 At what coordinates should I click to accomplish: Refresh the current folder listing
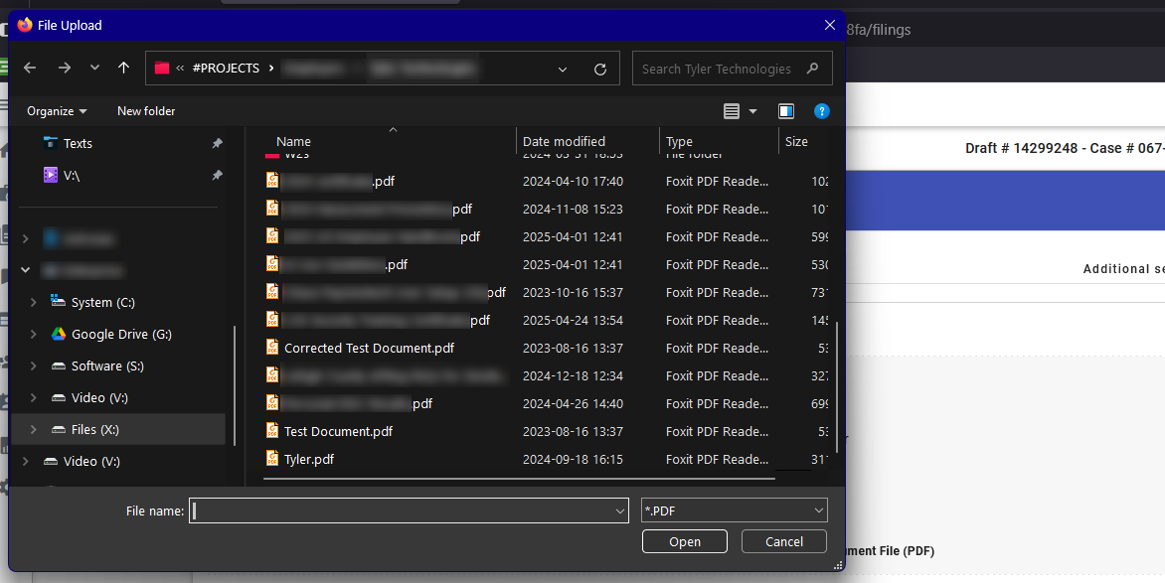click(x=599, y=70)
